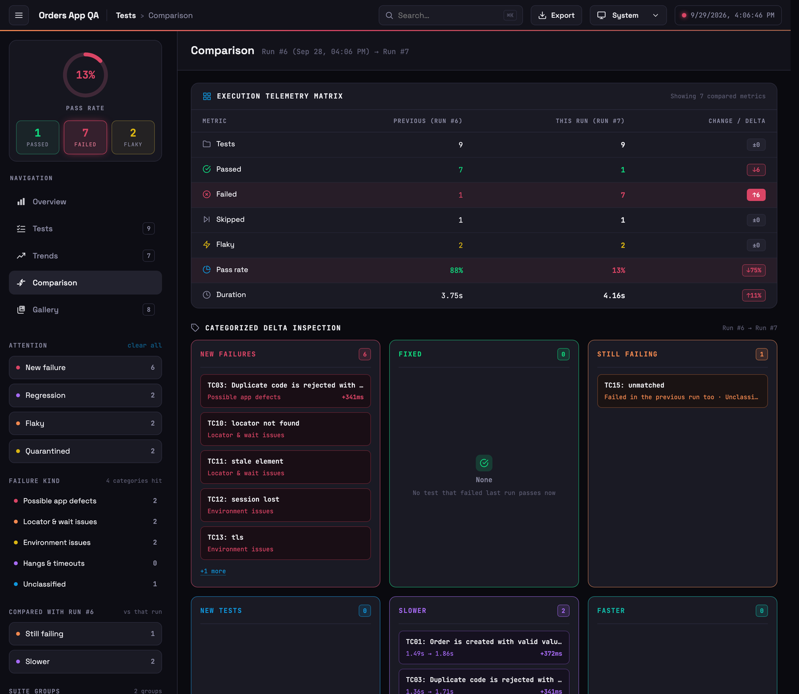Select Gallery in the navigation
Screen dimensions: 799x694
pos(85,310)
